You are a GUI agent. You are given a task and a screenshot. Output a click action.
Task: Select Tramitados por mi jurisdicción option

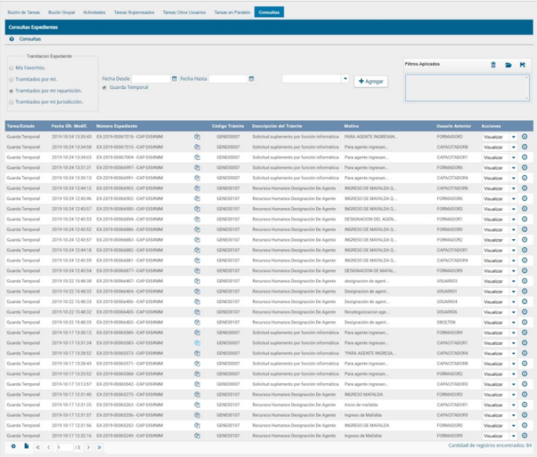click(x=11, y=101)
